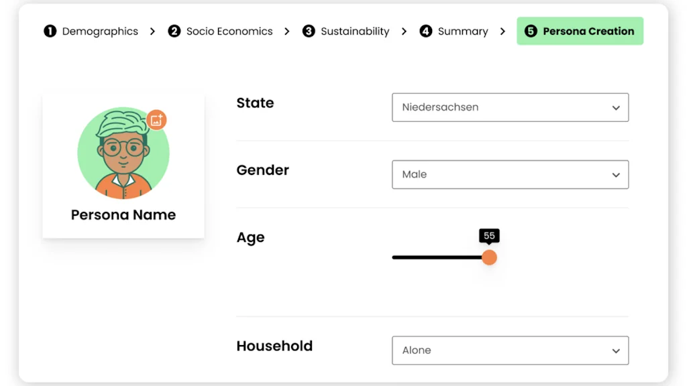Click the step 3 Sustainability number icon

click(309, 31)
